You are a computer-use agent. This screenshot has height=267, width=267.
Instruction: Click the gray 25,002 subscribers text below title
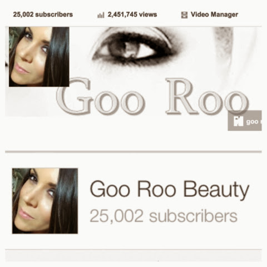(x=164, y=216)
